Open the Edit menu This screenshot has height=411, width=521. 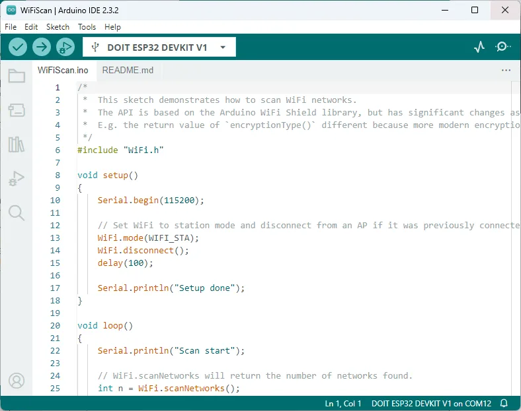click(31, 27)
